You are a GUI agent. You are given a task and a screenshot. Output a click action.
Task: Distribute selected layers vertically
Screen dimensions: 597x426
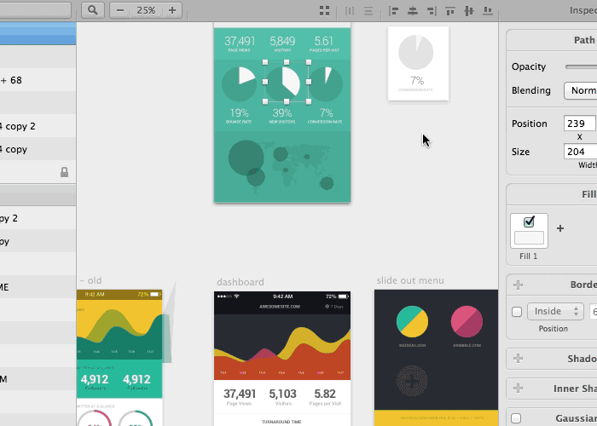tap(368, 10)
